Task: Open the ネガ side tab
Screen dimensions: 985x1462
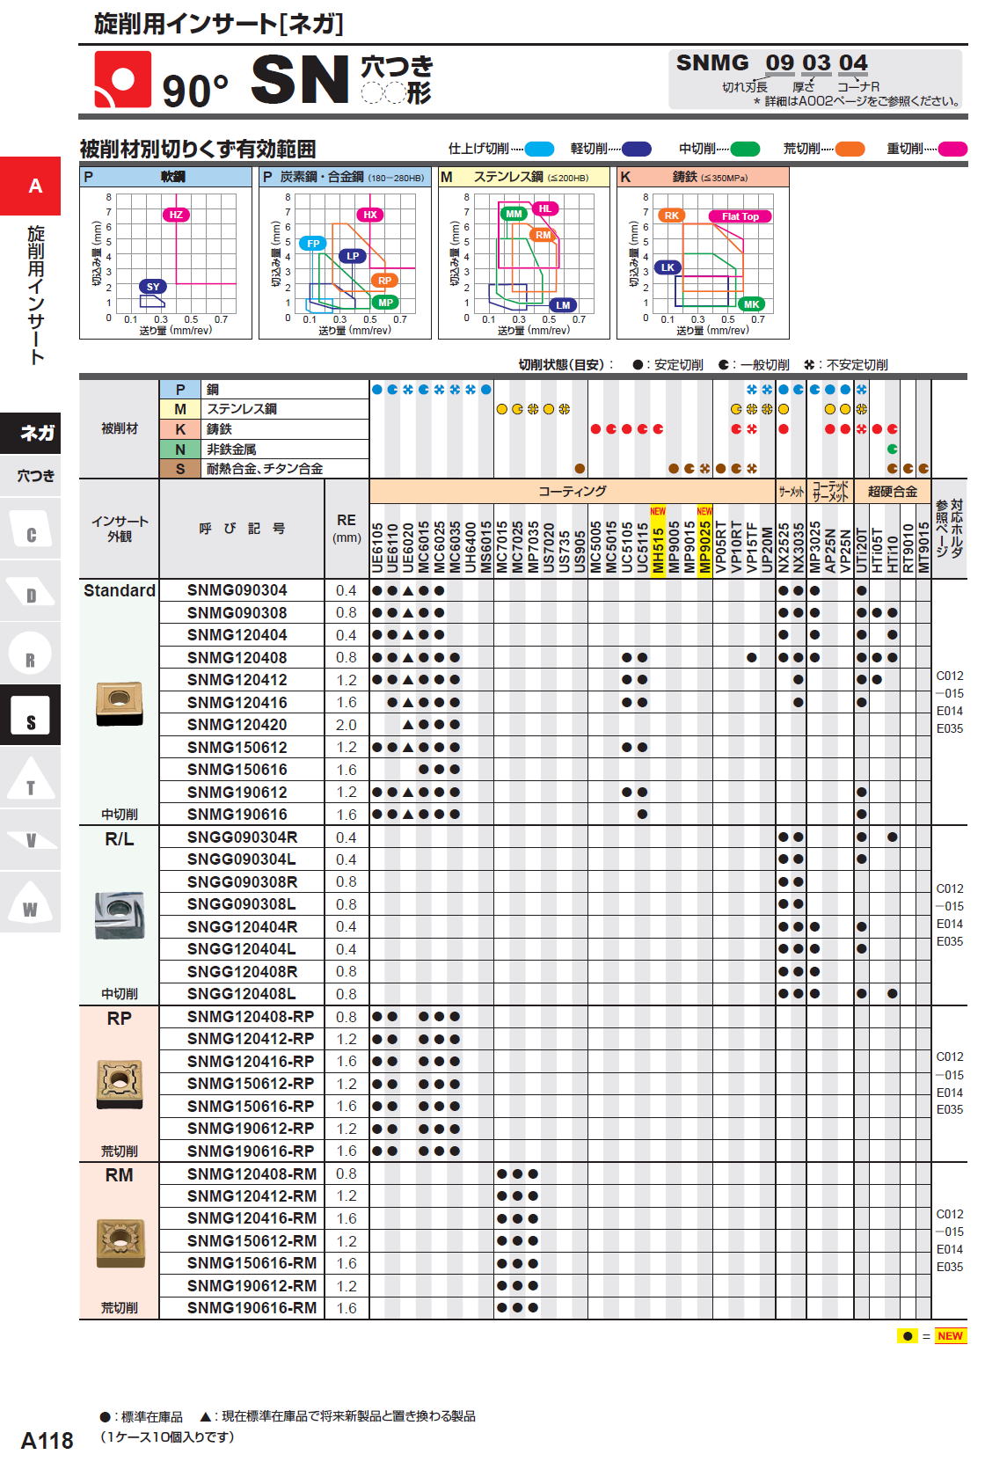Action: [30, 433]
